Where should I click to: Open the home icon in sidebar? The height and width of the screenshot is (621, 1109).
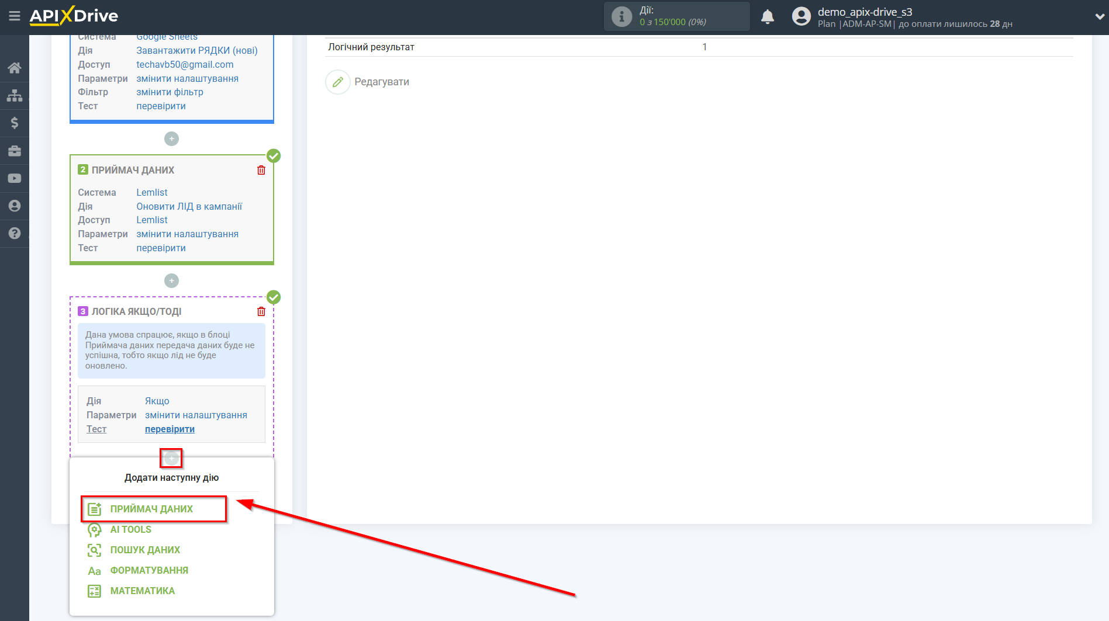15,68
